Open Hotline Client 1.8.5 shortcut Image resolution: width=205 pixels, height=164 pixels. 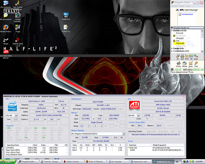(x=18, y=42)
